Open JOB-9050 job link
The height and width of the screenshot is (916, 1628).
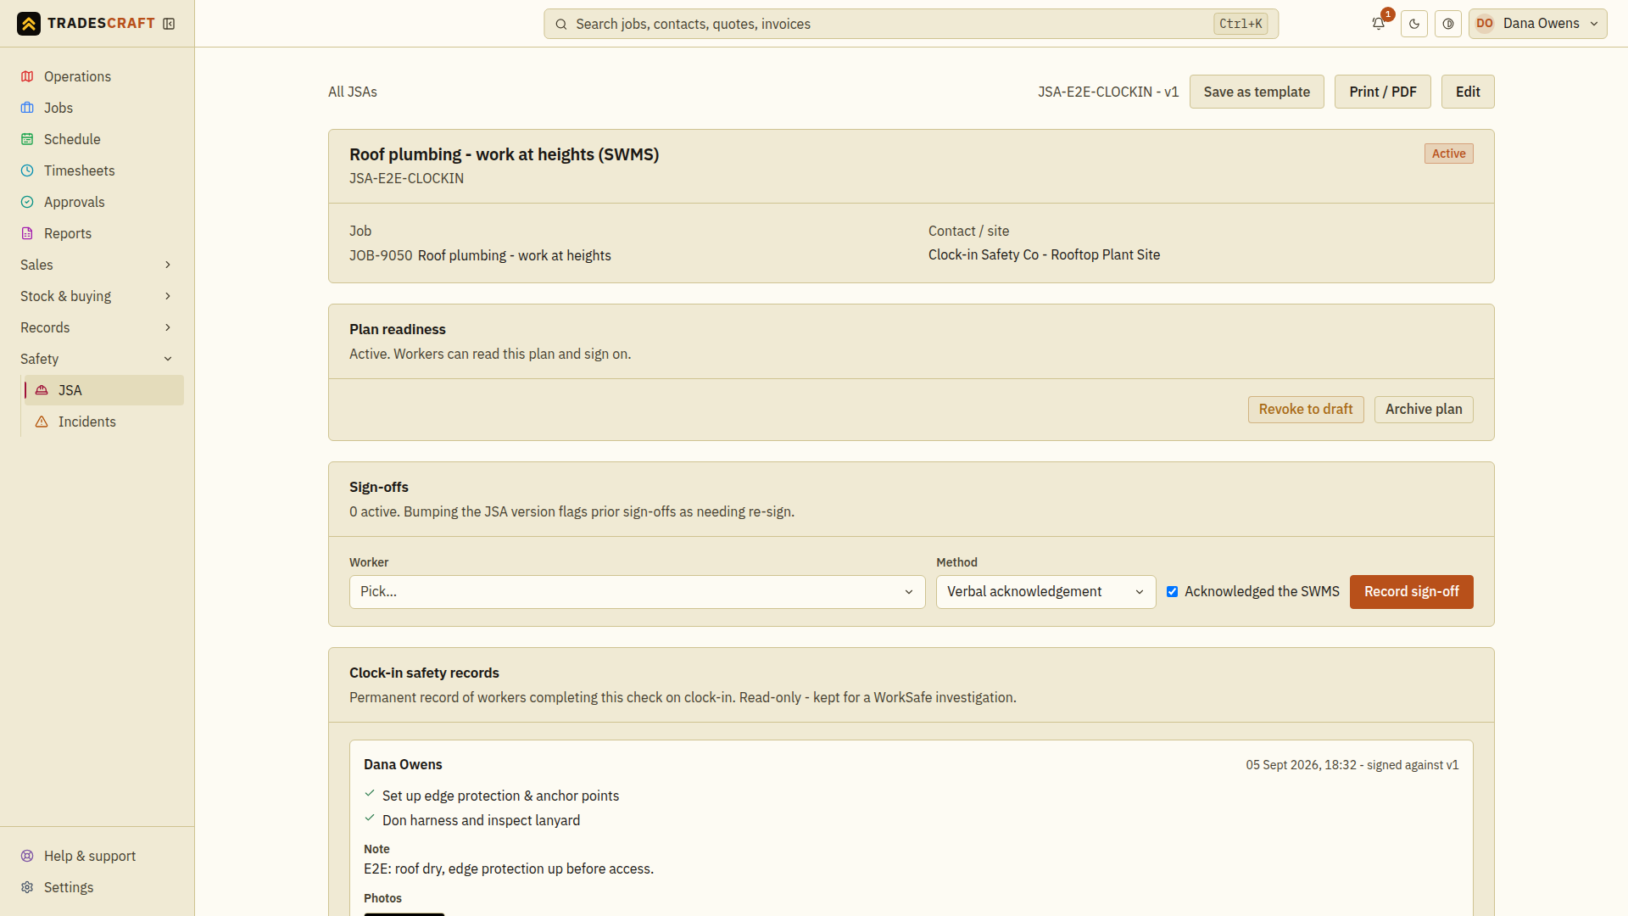pyautogui.click(x=381, y=255)
